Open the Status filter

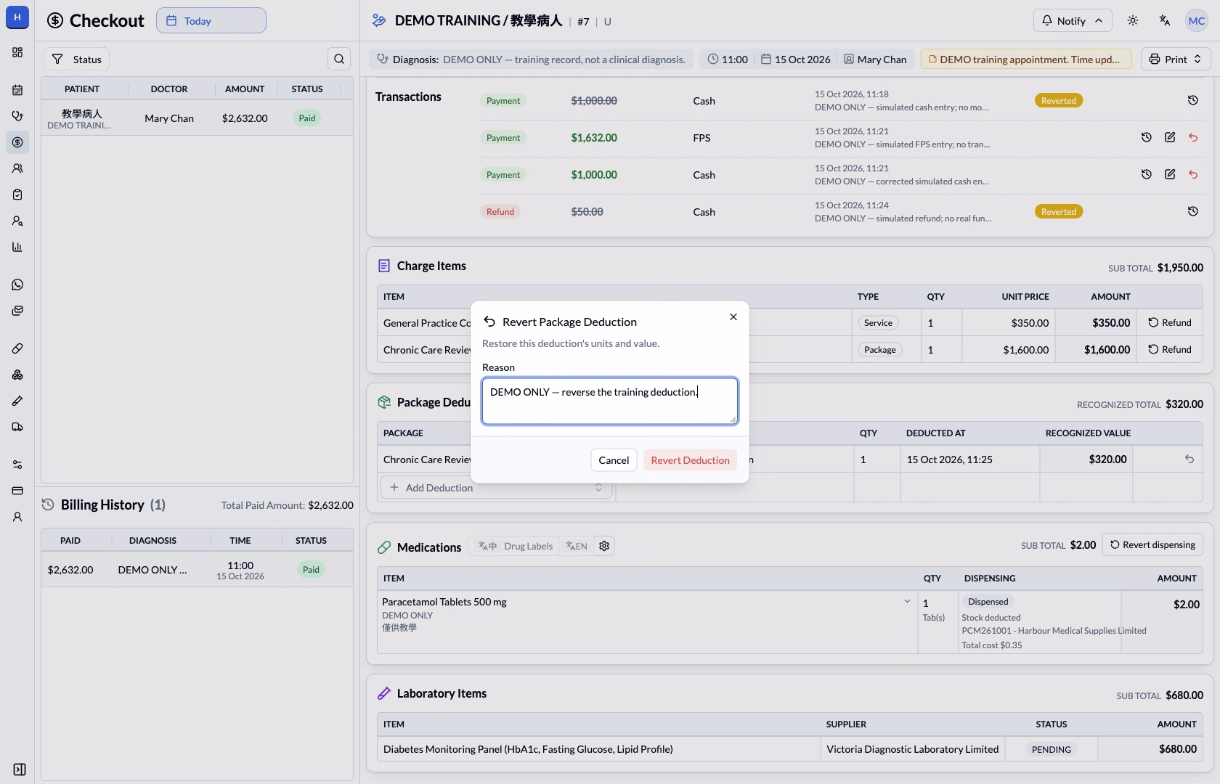(76, 59)
